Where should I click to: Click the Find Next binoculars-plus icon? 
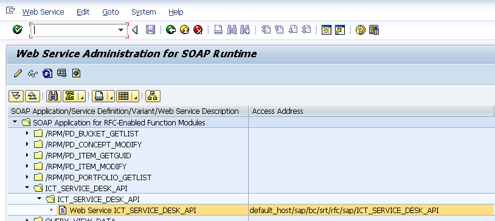click(x=245, y=30)
